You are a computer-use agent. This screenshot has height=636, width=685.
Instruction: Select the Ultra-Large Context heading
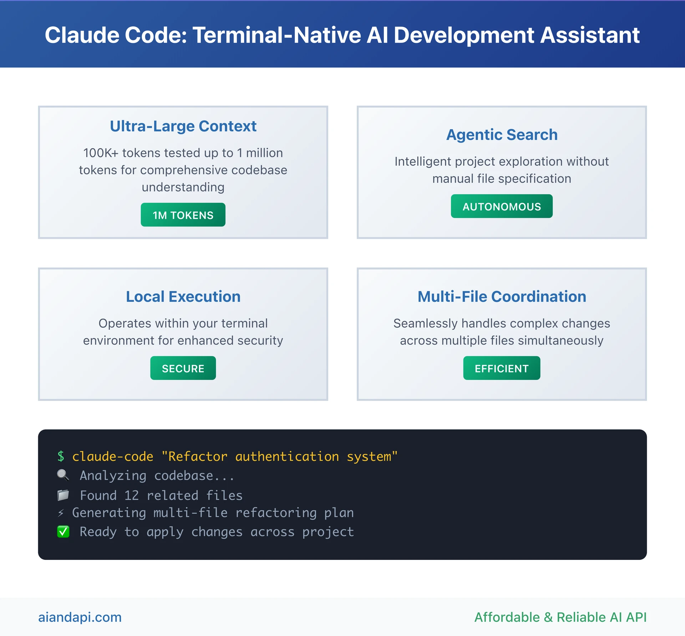(x=183, y=126)
